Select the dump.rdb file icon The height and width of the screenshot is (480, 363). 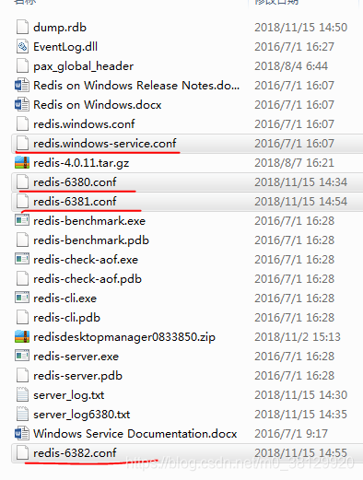[x=22, y=28]
